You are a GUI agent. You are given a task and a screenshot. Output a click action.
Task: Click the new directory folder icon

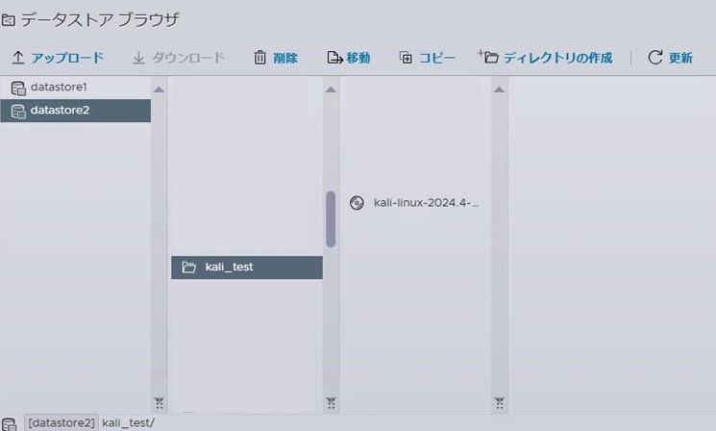pyautogui.click(x=487, y=57)
